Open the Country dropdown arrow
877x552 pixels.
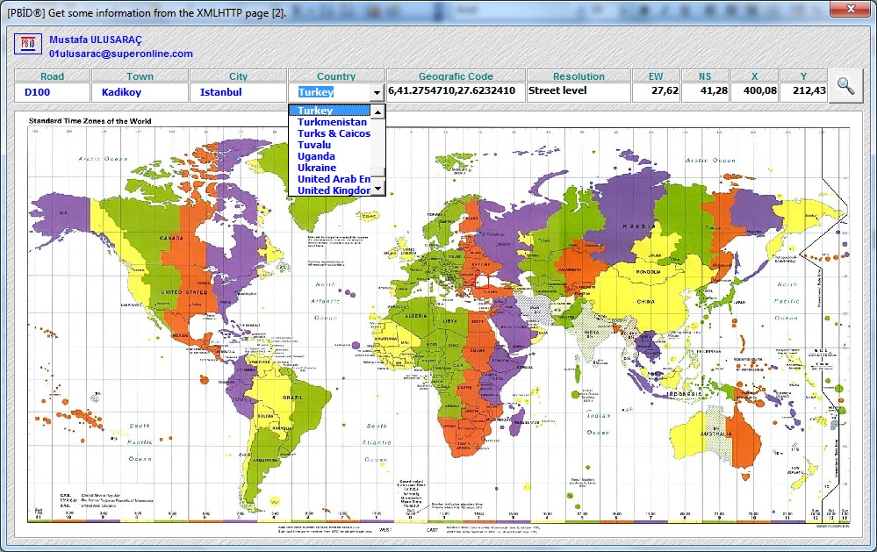pos(377,91)
